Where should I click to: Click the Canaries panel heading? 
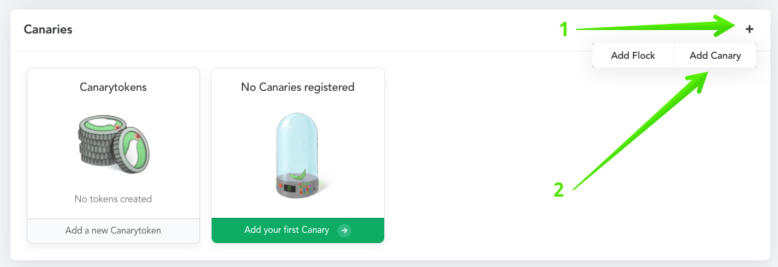coord(48,29)
